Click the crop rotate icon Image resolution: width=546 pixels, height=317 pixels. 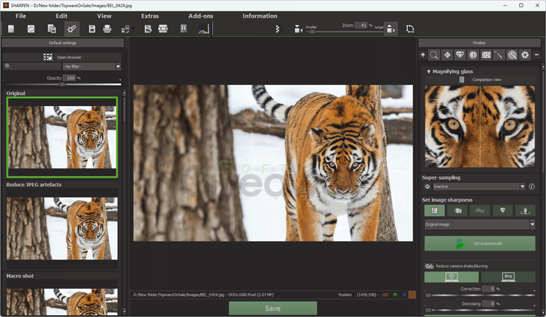[410, 29]
